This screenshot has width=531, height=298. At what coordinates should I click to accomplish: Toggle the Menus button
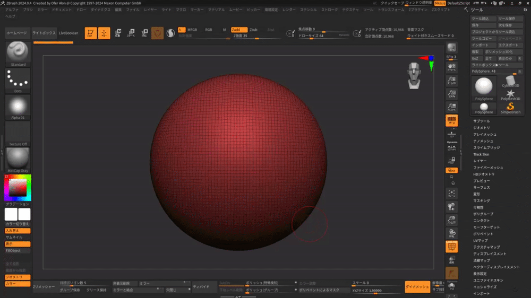point(440,3)
